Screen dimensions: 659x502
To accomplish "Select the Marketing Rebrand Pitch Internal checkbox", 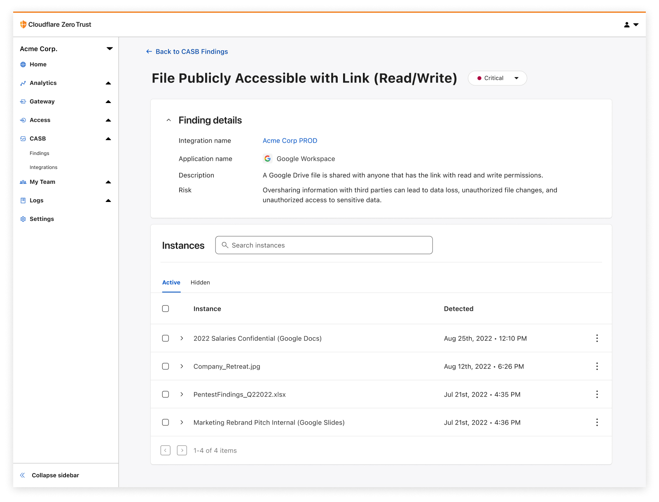I will tap(166, 422).
